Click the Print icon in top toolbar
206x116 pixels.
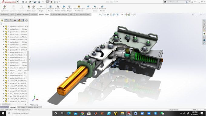[39, 2]
